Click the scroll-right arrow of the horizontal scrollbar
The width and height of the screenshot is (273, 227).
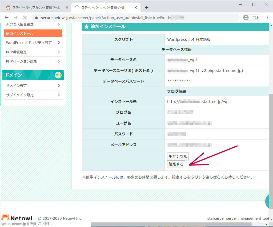[266, 224]
